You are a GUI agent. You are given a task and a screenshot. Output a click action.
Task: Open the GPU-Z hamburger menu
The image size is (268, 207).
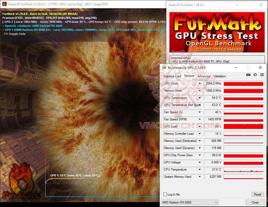[x=262, y=75]
